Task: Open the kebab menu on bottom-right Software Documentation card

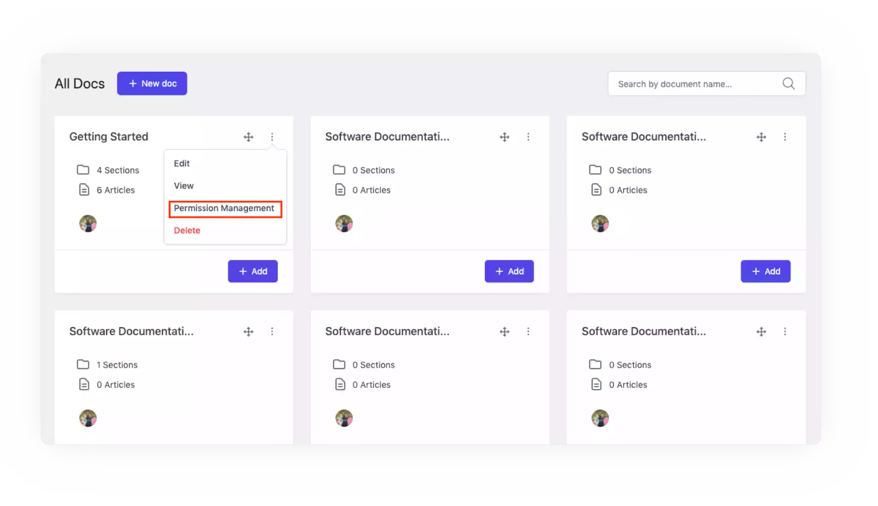Action: point(785,331)
